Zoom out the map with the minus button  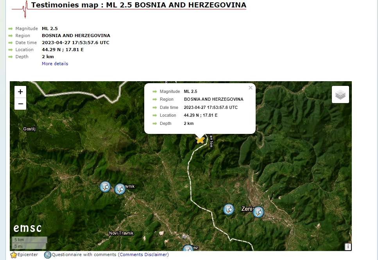(20, 104)
